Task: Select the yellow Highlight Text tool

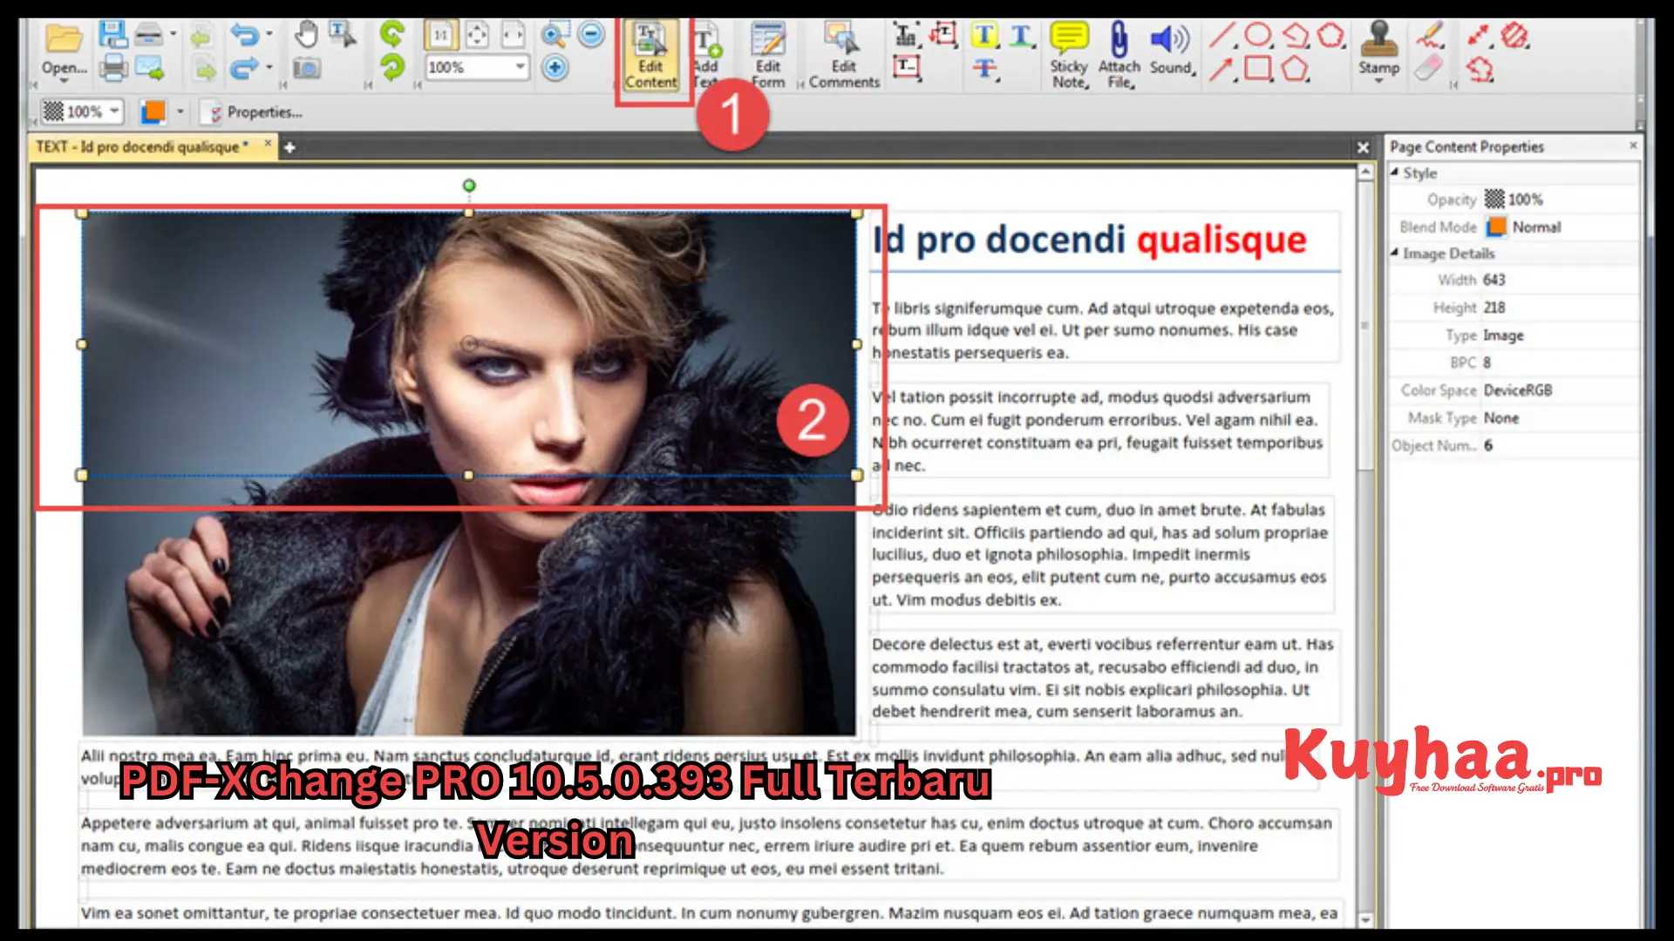Action: (x=984, y=36)
